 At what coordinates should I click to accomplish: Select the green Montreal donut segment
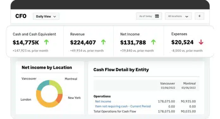tap(57, 86)
